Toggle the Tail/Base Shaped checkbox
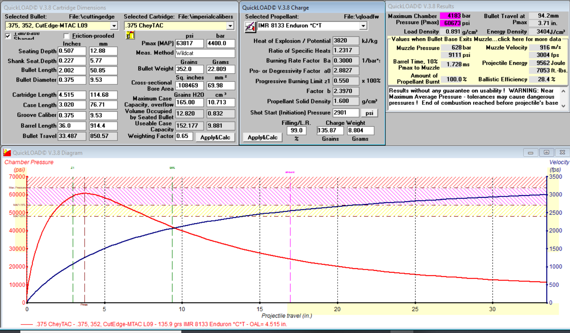Image resolution: width=570 pixels, height=333 pixels. click(8, 36)
